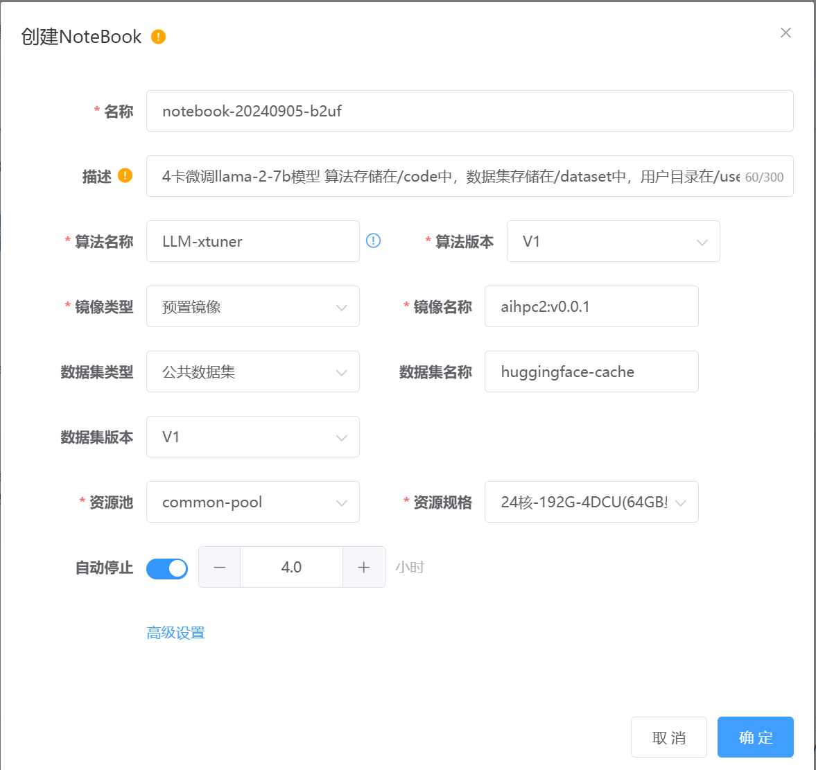Viewport: 816px width, 770px height.
Task: Close the 创建NoteBook dialog with the X
Action: pos(785,33)
